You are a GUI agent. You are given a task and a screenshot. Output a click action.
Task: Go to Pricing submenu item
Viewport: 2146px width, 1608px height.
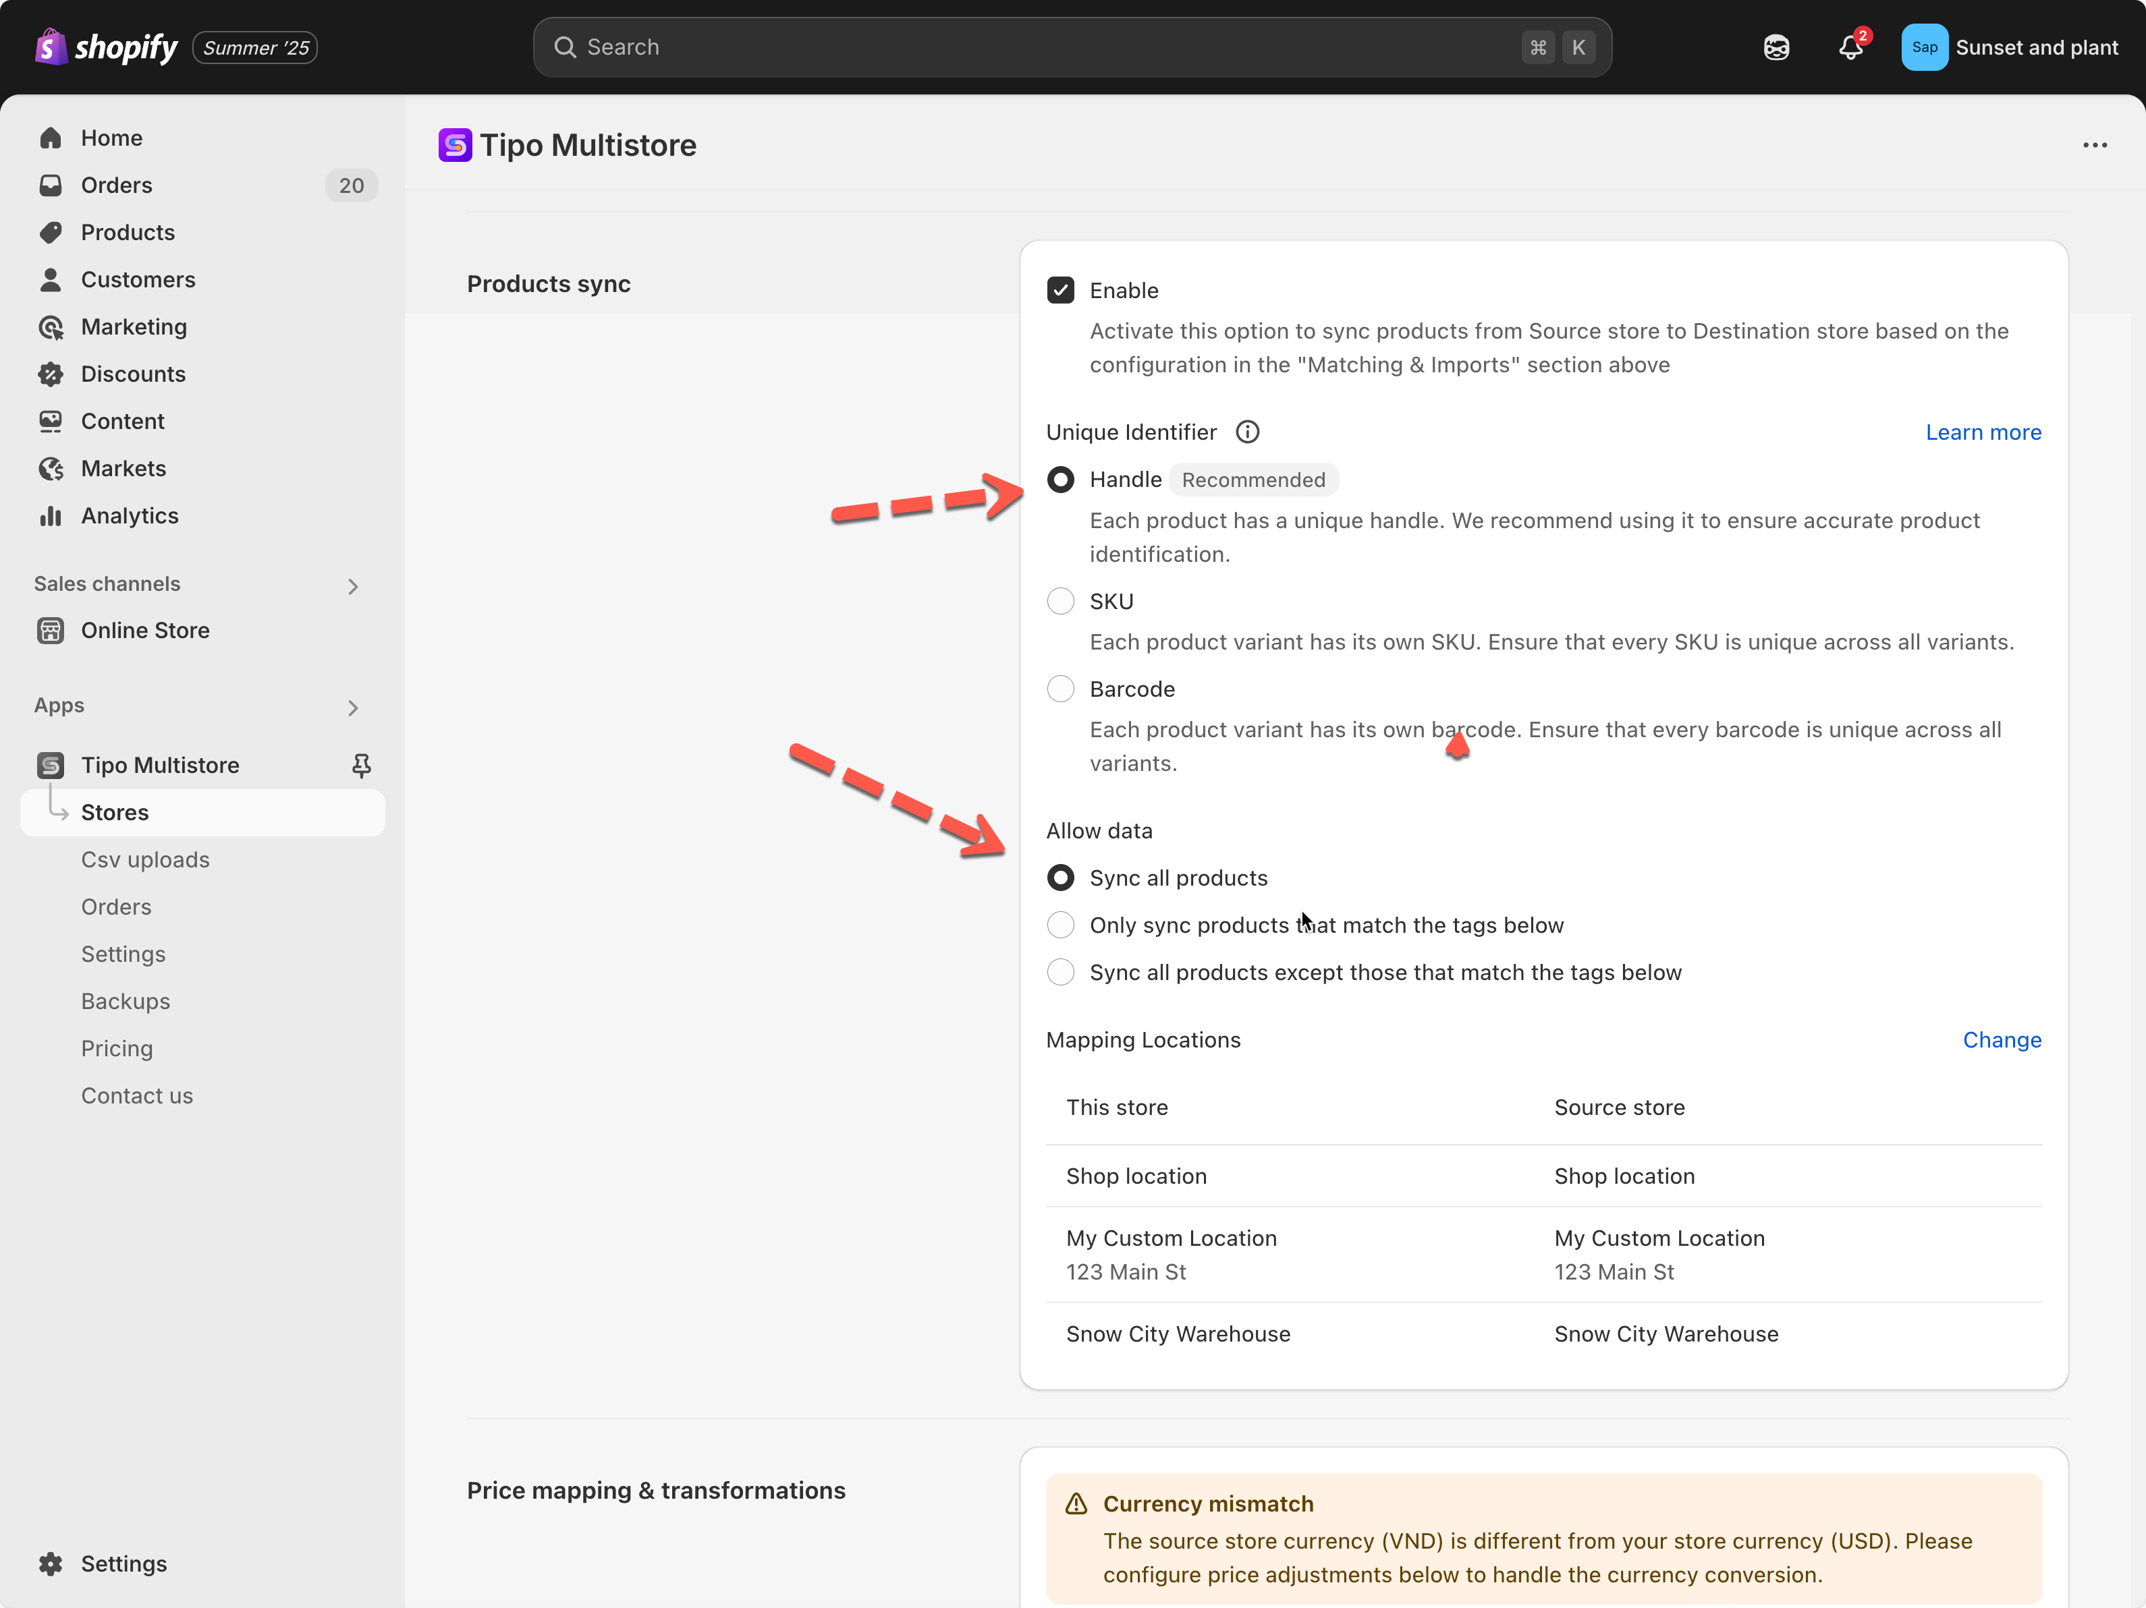[x=117, y=1048]
